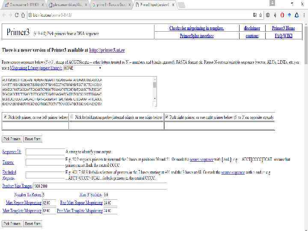Click the Max Repeat Mispriming value field

[x=49, y=203]
